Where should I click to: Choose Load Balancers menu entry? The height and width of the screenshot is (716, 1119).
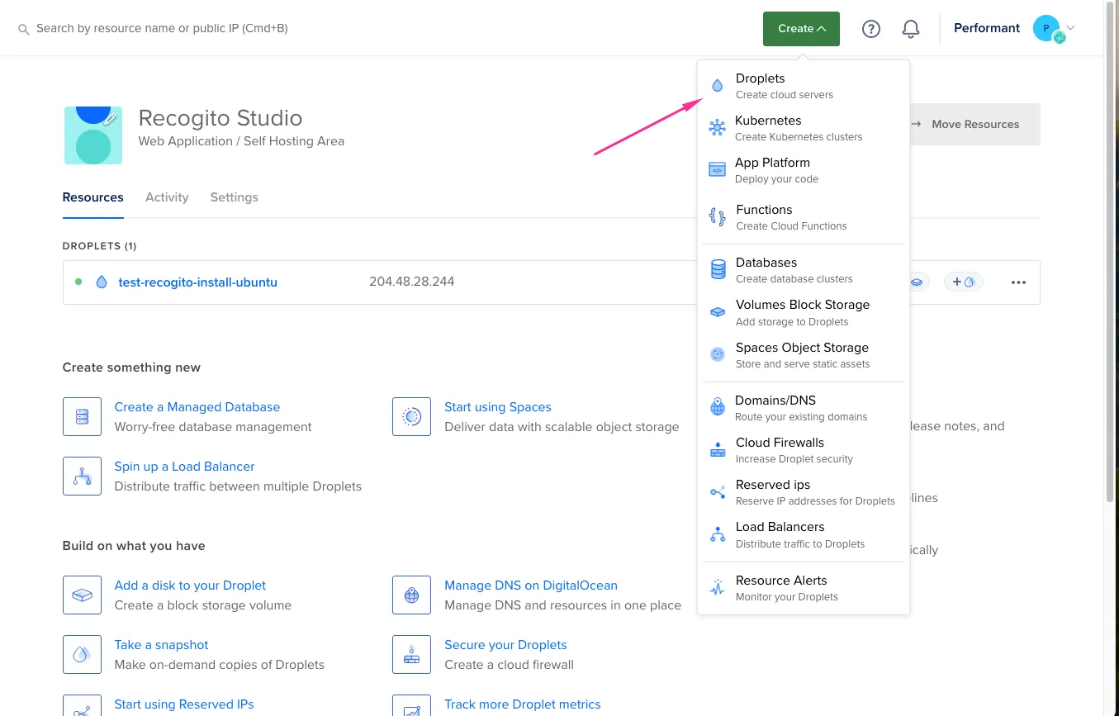803,534
